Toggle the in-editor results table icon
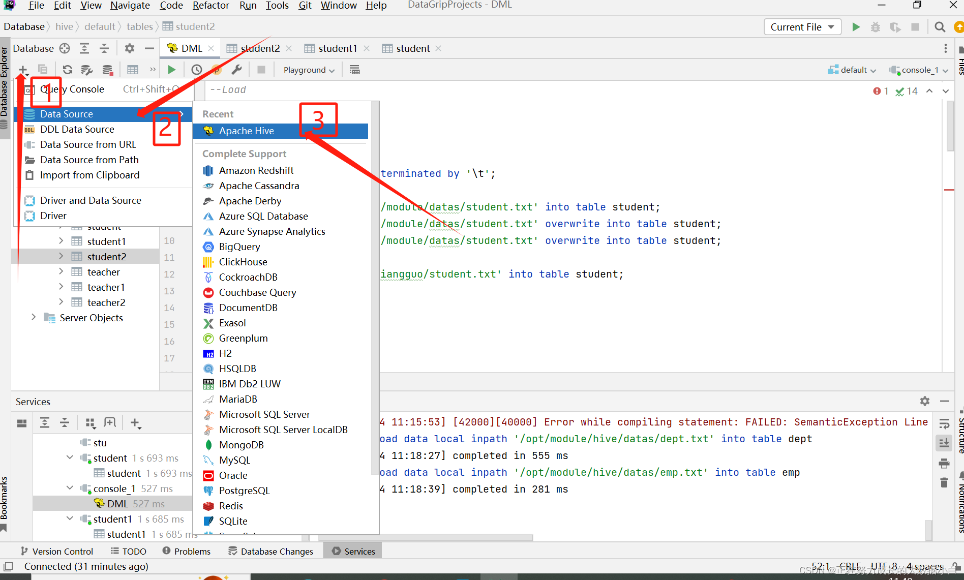 tap(355, 70)
